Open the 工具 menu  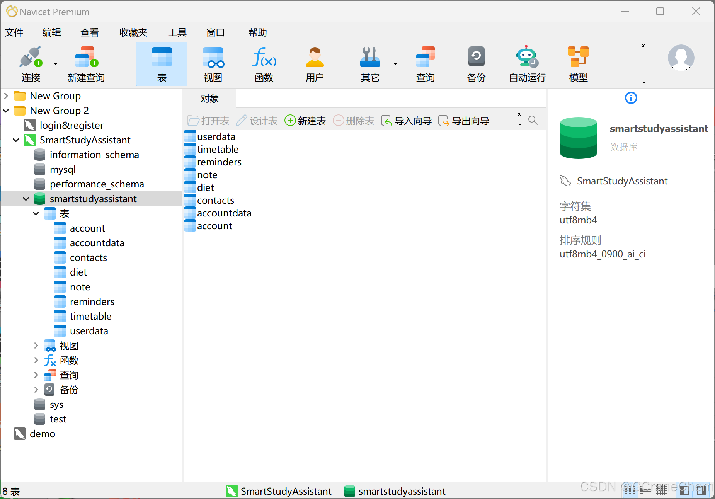[x=177, y=32]
